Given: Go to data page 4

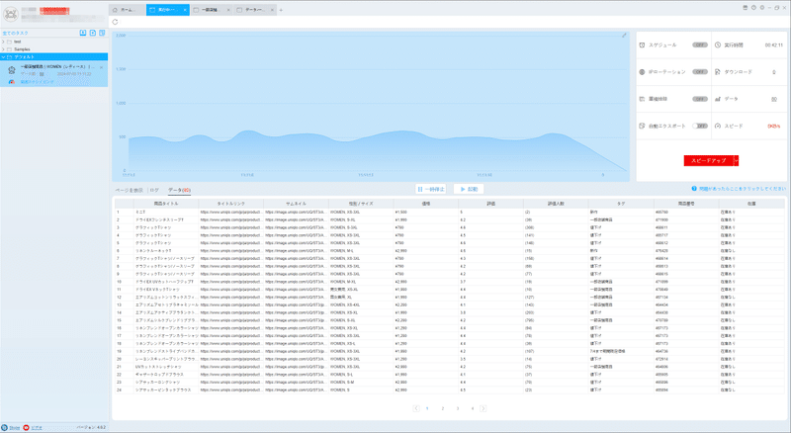Looking at the screenshot, I should click(x=473, y=408).
